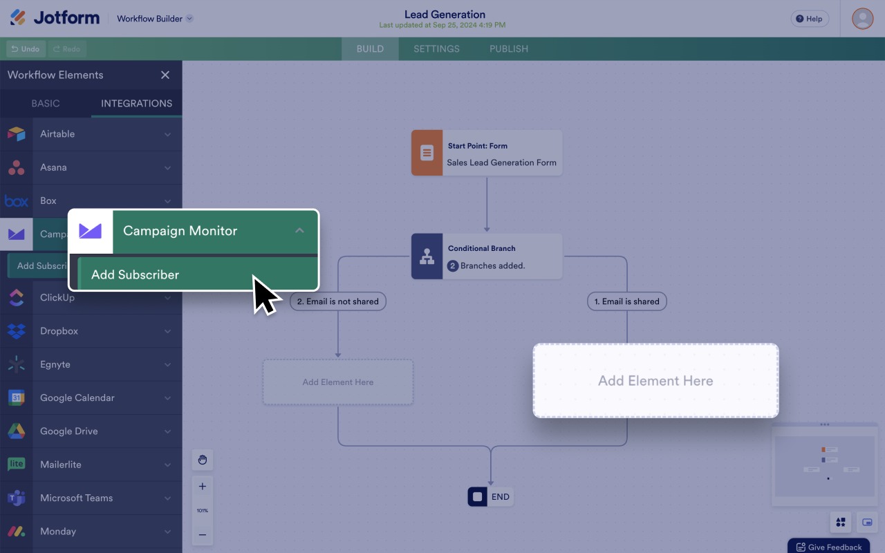Expand the Dropbox integration chevron
The image size is (885, 553).
[x=167, y=331]
